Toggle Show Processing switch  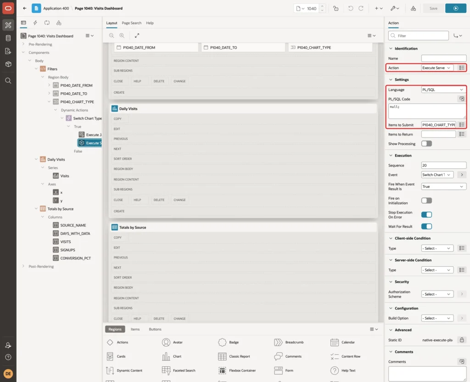click(426, 144)
